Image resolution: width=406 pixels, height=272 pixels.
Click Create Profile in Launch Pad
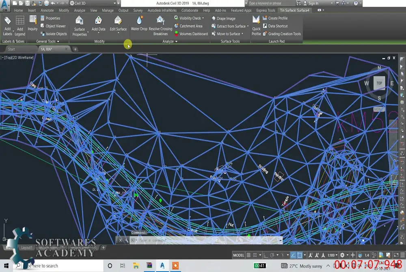tap(275, 18)
